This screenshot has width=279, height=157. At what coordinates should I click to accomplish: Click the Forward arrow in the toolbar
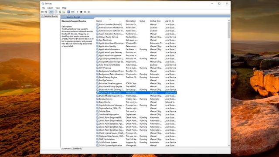(46, 12)
